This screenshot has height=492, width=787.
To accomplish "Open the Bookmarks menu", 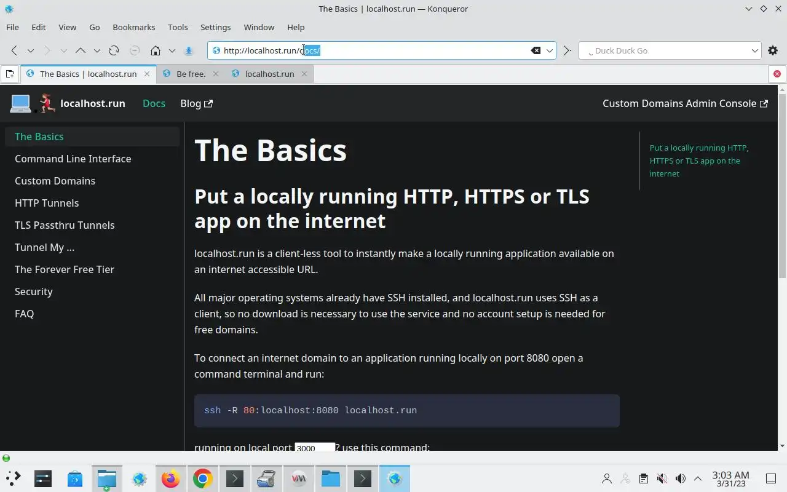I will click(x=134, y=27).
